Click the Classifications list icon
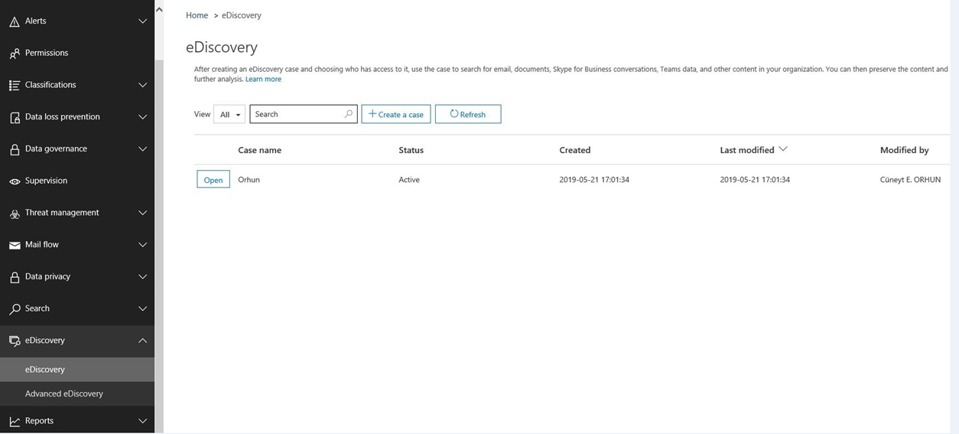Screen dimensions: 959x434 (15, 86)
